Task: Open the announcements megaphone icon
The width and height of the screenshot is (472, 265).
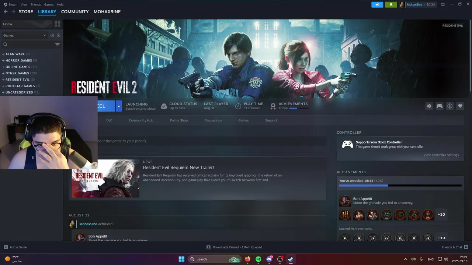Action: (x=377, y=4)
